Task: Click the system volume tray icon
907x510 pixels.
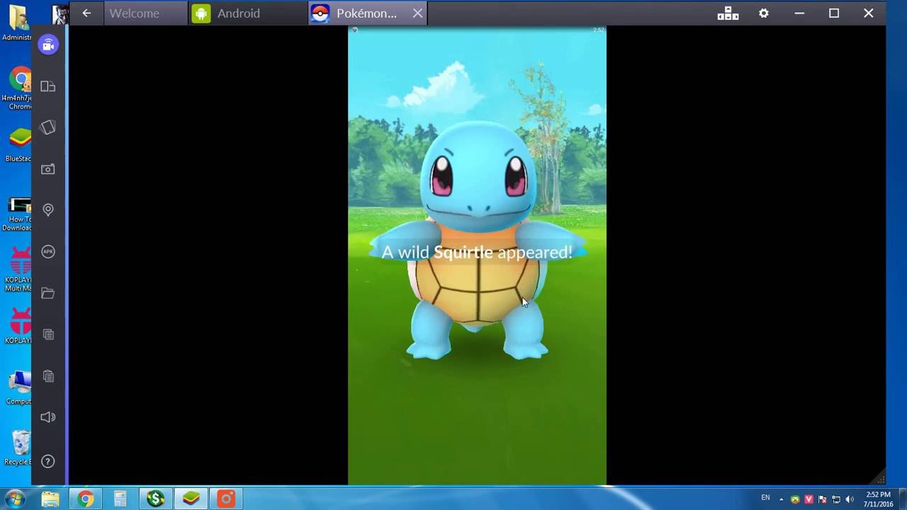Action: 850,499
